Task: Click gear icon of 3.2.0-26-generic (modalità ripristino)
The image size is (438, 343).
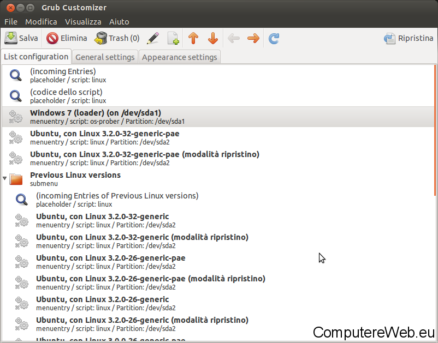Action: [x=22, y=324]
